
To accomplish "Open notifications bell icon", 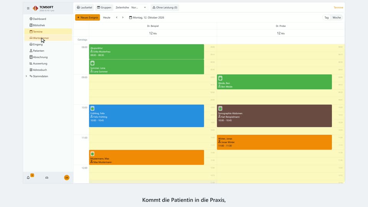I will coord(28,177).
